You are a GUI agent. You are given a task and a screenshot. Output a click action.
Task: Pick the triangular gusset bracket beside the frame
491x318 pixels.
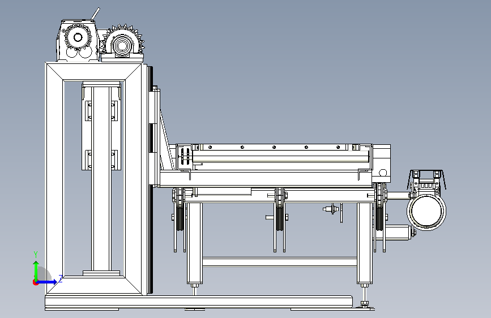(x=166, y=141)
